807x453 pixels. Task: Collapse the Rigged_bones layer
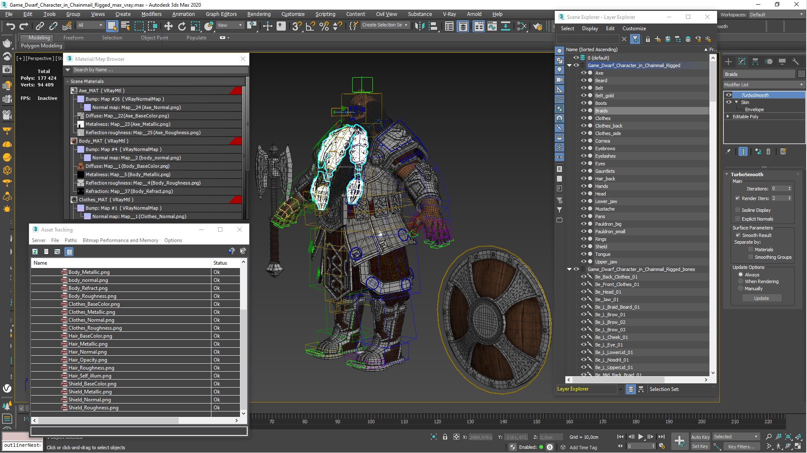click(x=570, y=269)
